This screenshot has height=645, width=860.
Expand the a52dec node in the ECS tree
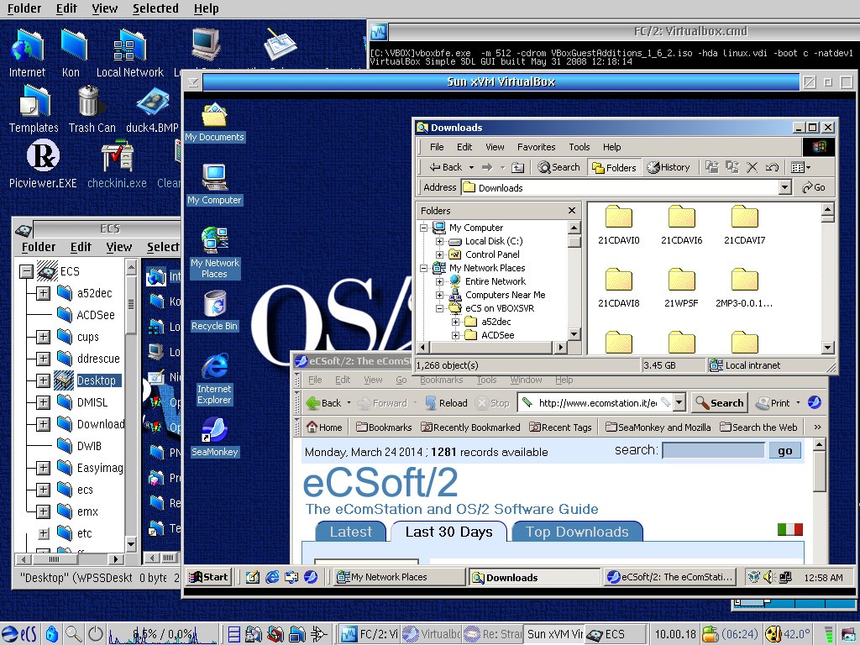(x=43, y=293)
